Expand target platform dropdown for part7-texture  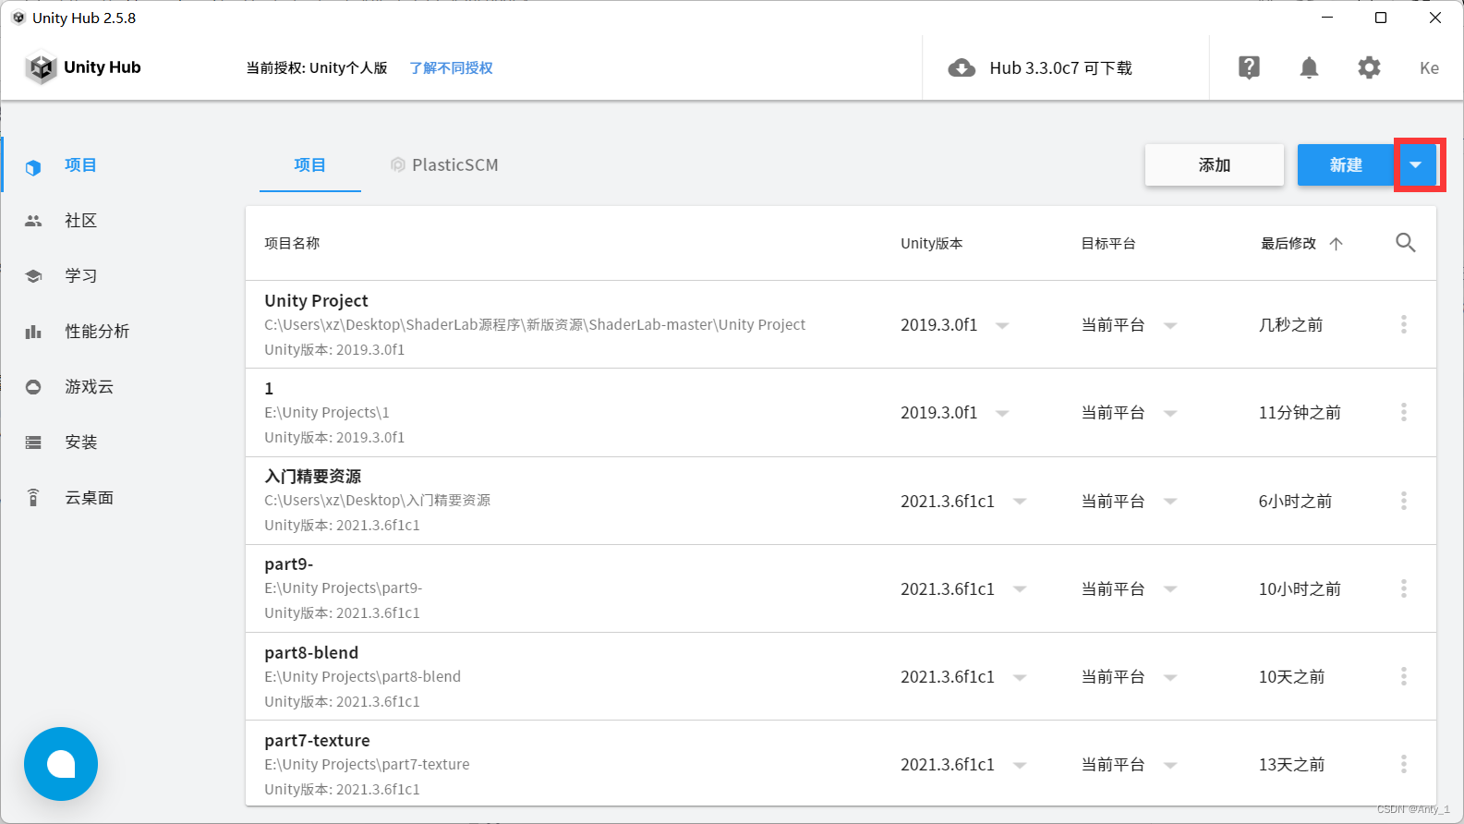(x=1170, y=765)
